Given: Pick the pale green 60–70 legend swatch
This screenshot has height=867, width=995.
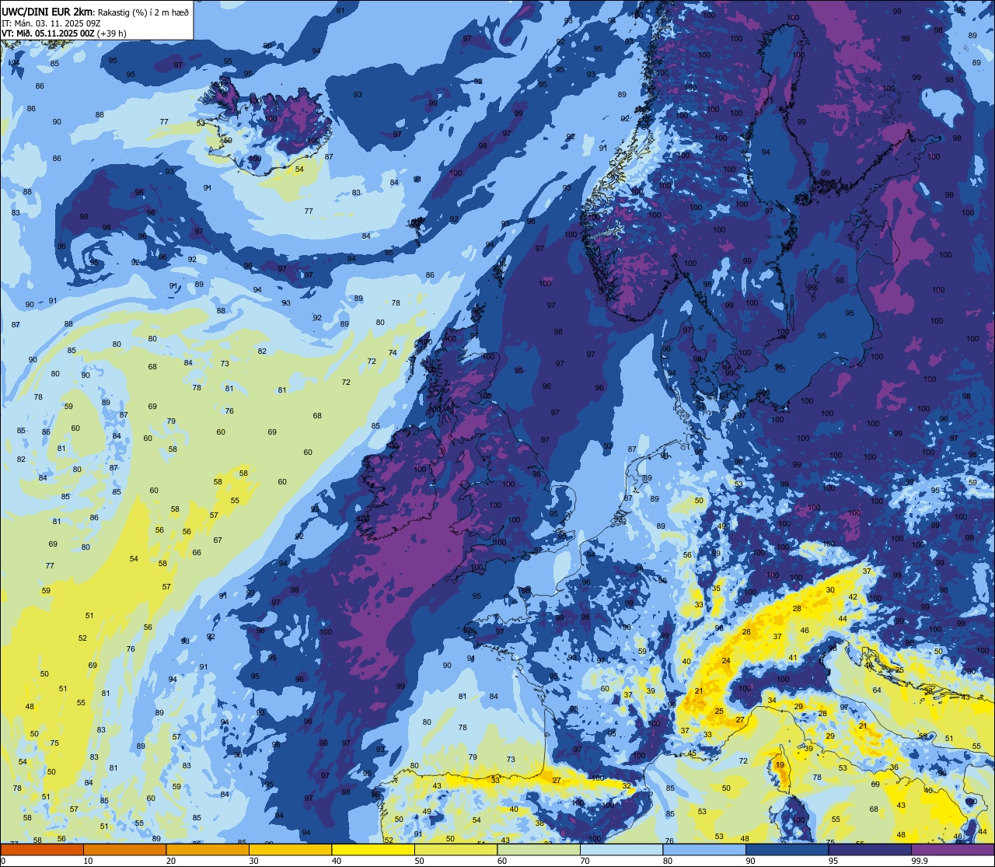Looking at the screenshot, I should pos(539,849).
